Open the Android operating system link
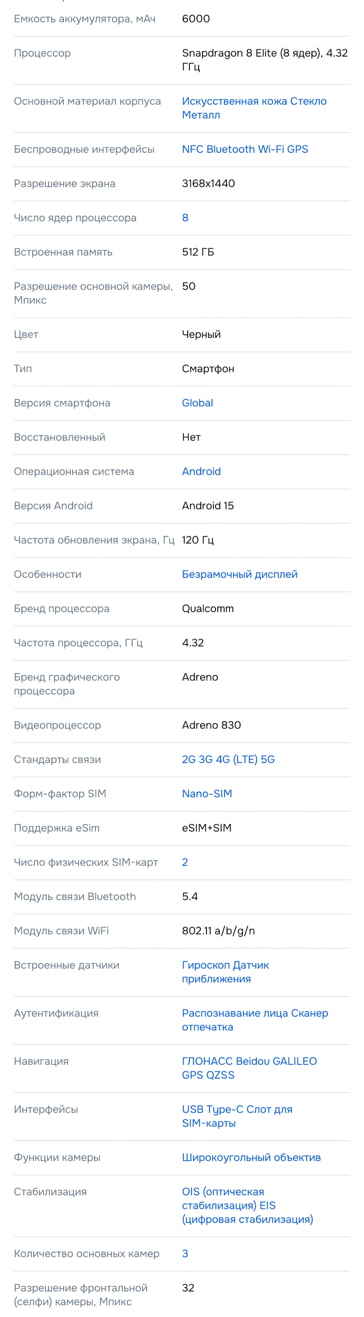This screenshot has width=364, height=1317. coord(201,472)
